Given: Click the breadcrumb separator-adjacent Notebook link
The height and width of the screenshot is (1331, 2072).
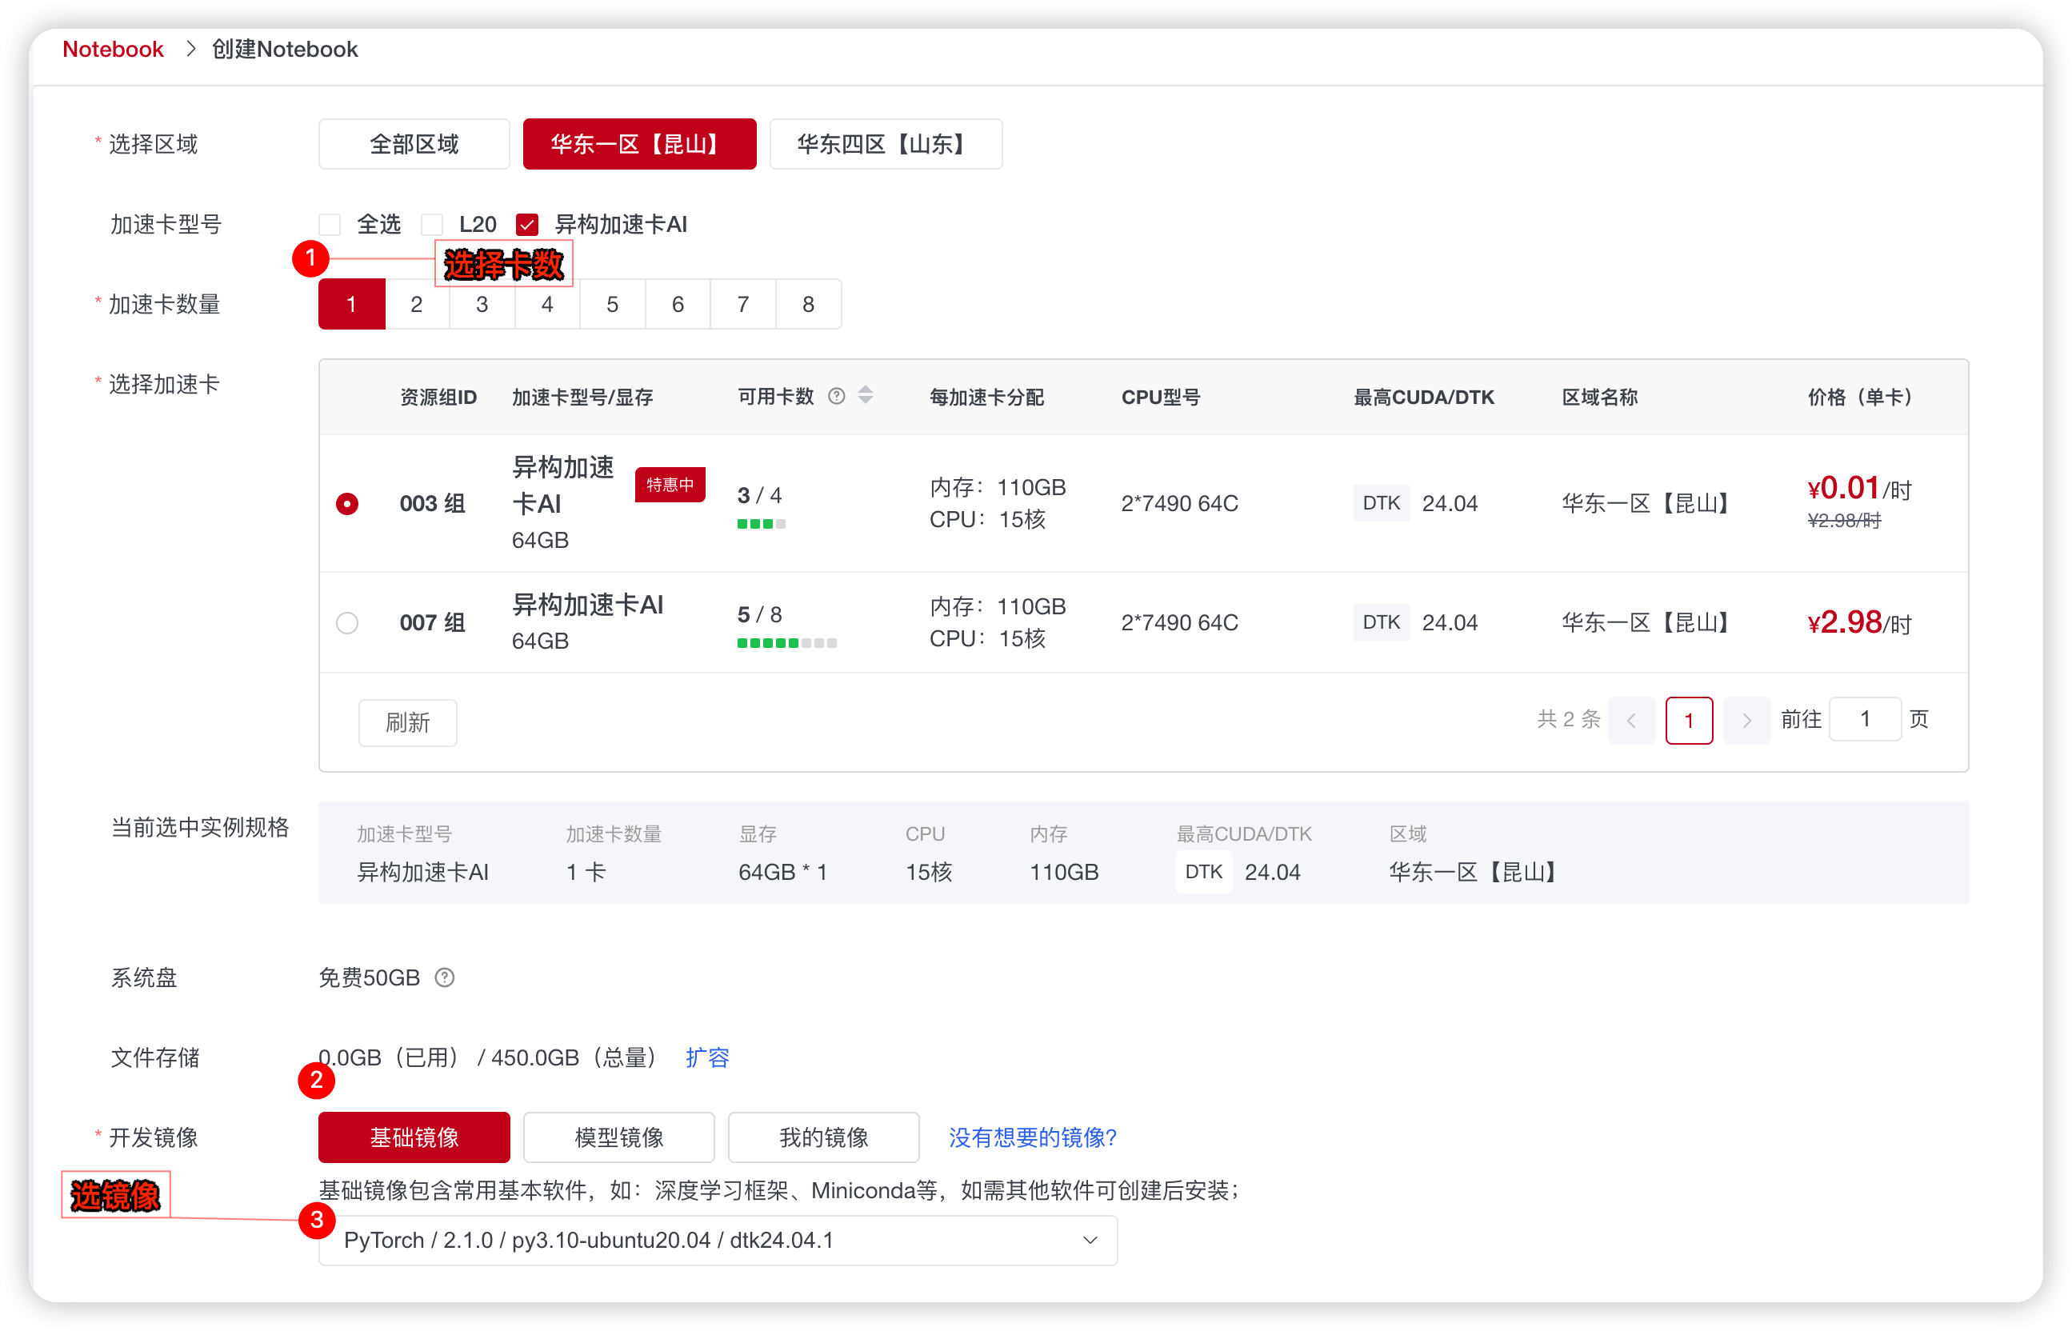Looking at the screenshot, I should tap(112, 50).
